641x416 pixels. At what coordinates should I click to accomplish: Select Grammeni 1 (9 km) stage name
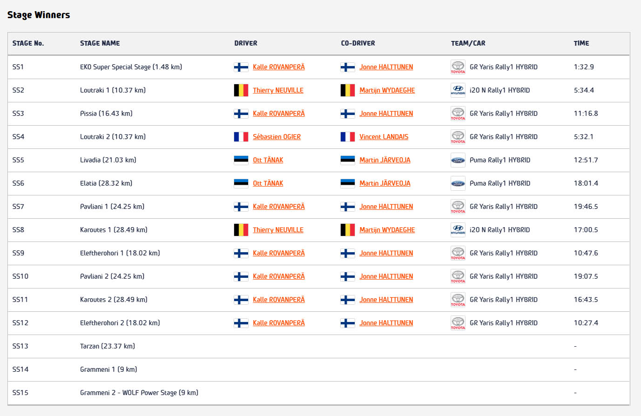(108, 369)
